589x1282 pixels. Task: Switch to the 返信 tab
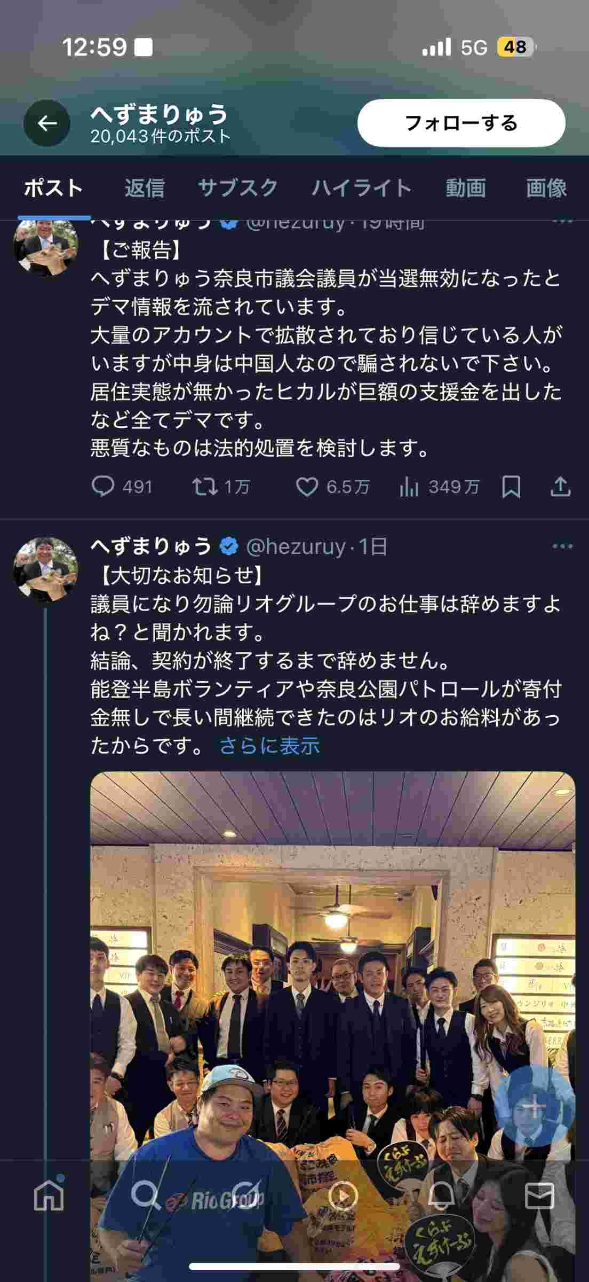[144, 188]
